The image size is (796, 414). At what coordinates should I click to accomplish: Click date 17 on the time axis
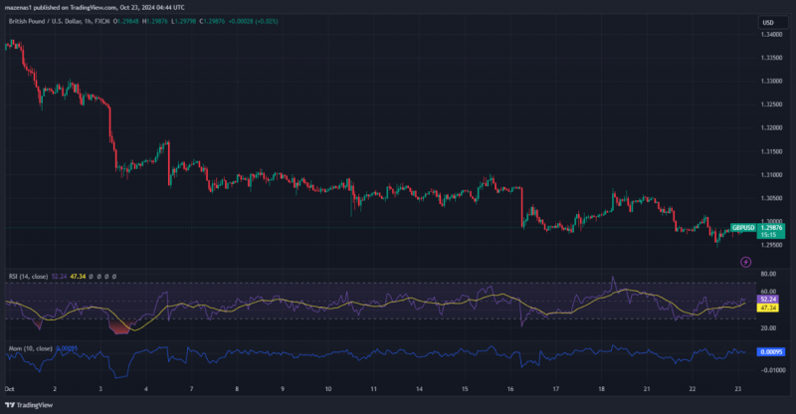pyautogui.click(x=556, y=389)
